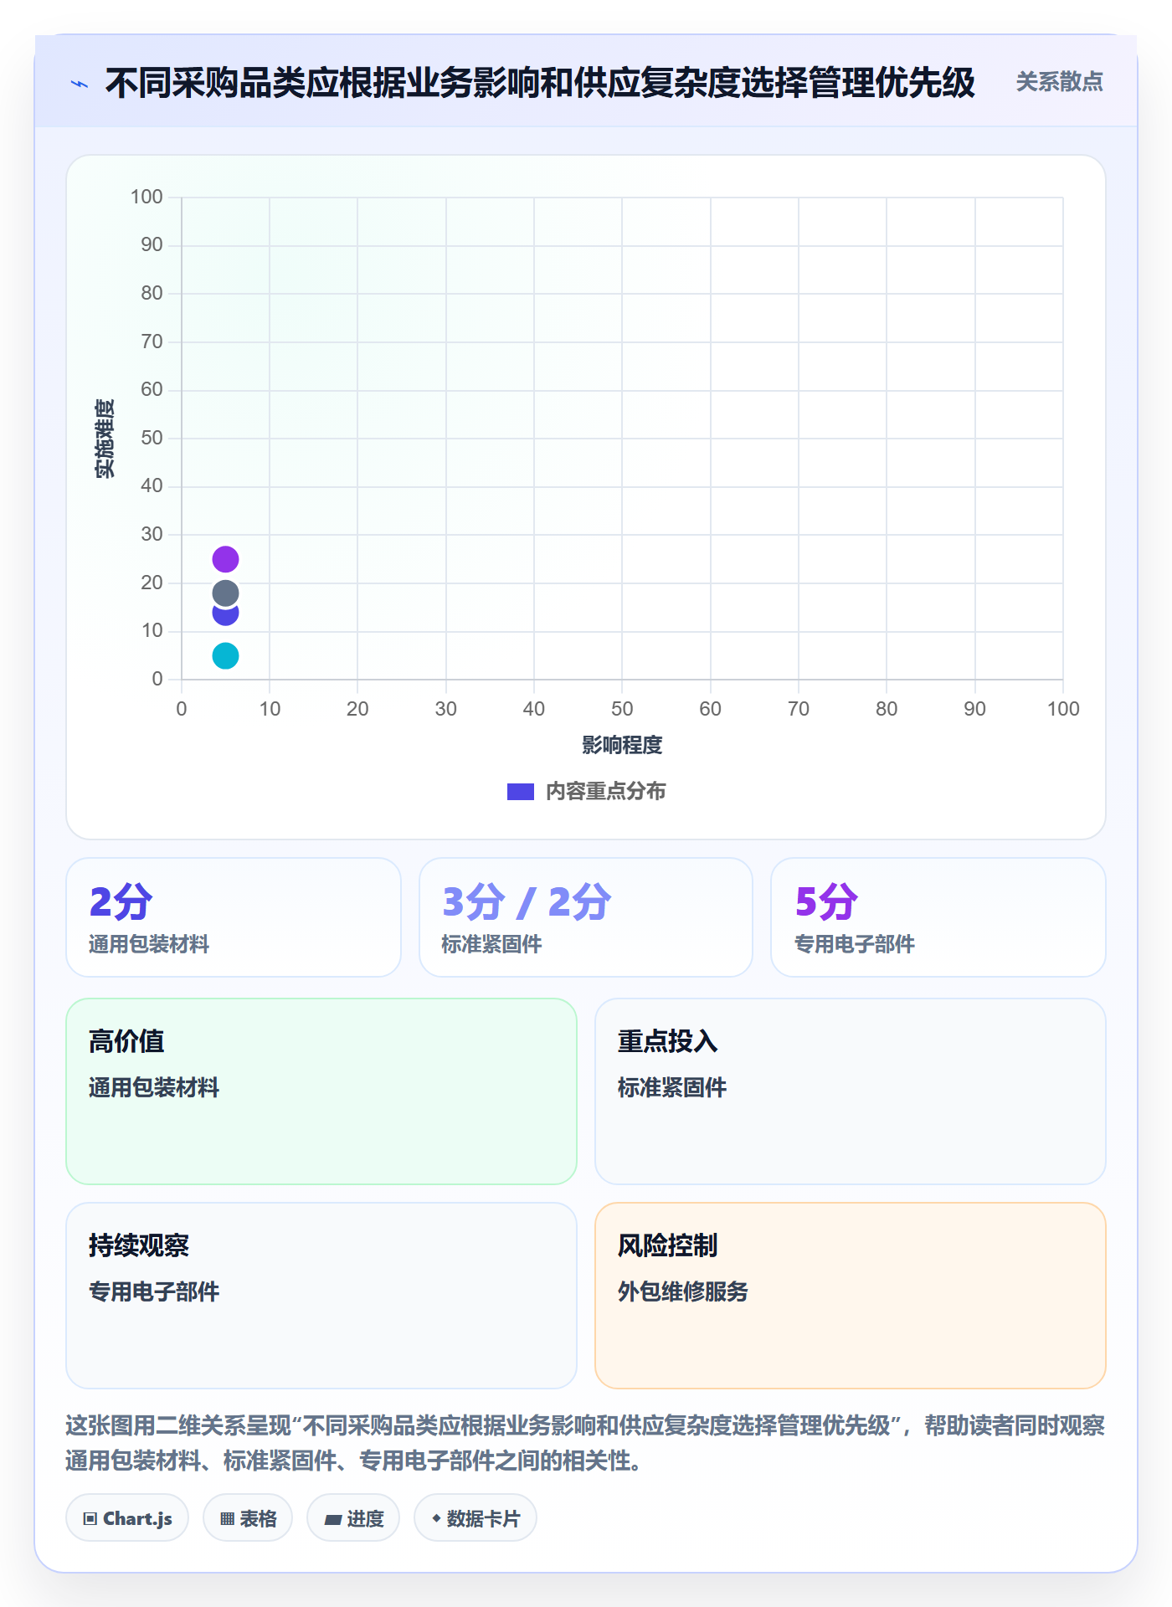Click 标准紧固件 label under 3分 / 2分
Image resolution: width=1172 pixels, height=1607 pixels.
(x=491, y=944)
